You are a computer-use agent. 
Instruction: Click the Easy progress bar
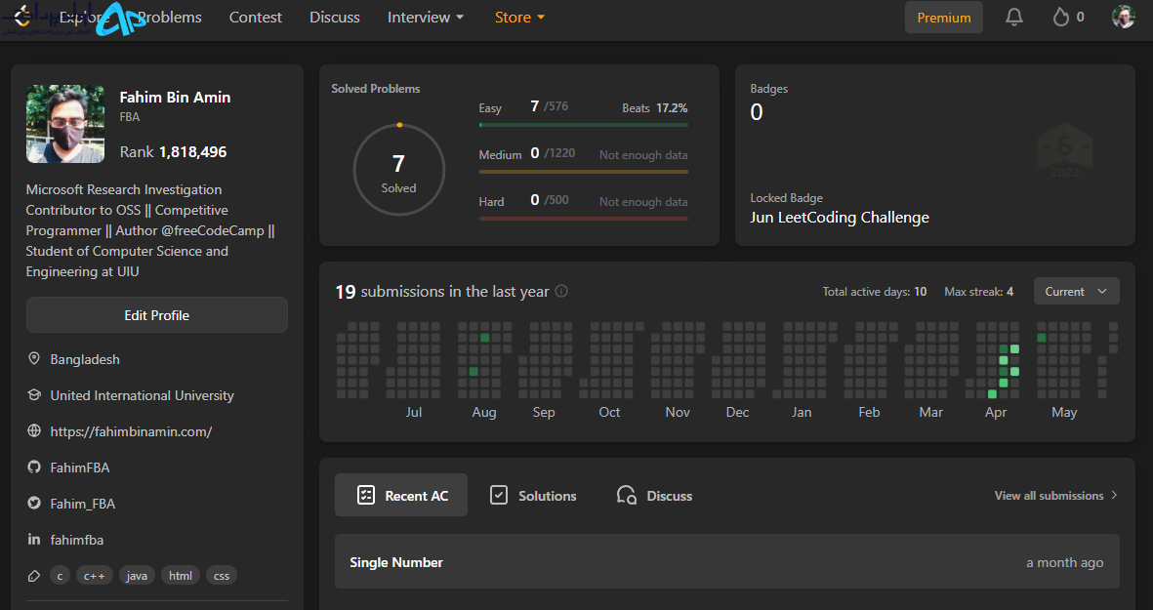583,125
